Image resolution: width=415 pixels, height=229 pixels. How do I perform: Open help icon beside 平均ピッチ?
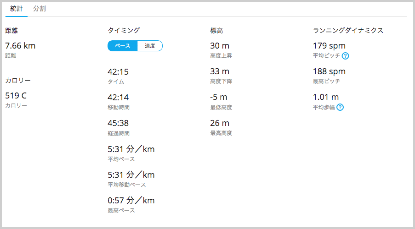345,56
